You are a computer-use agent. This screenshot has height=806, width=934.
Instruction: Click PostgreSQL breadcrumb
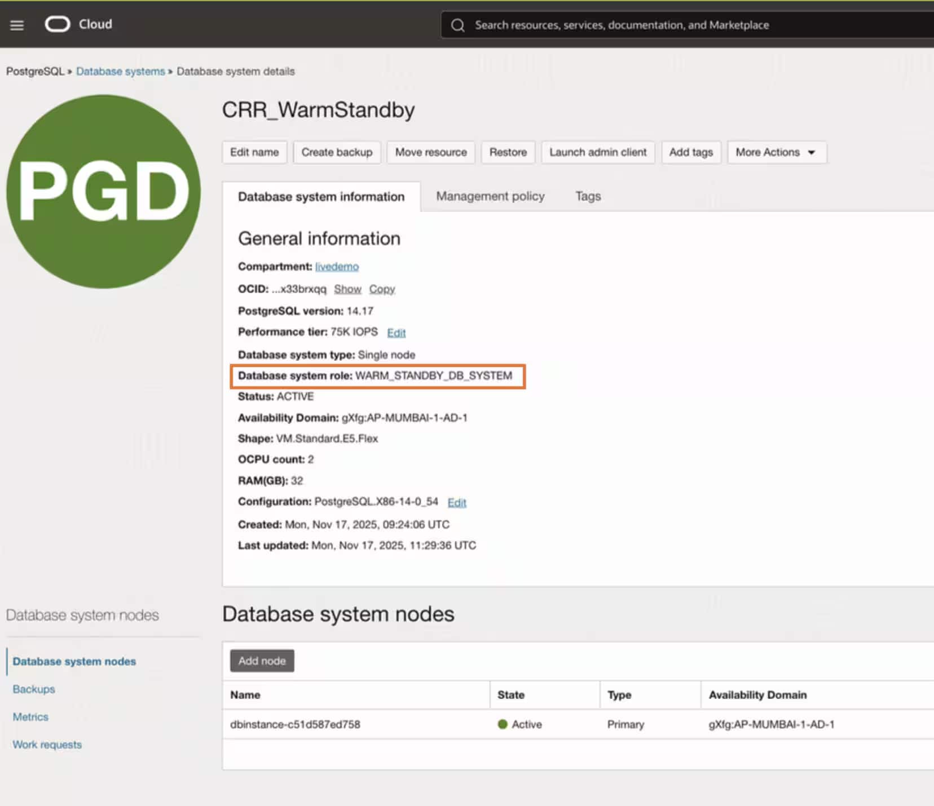click(x=35, y=72)
